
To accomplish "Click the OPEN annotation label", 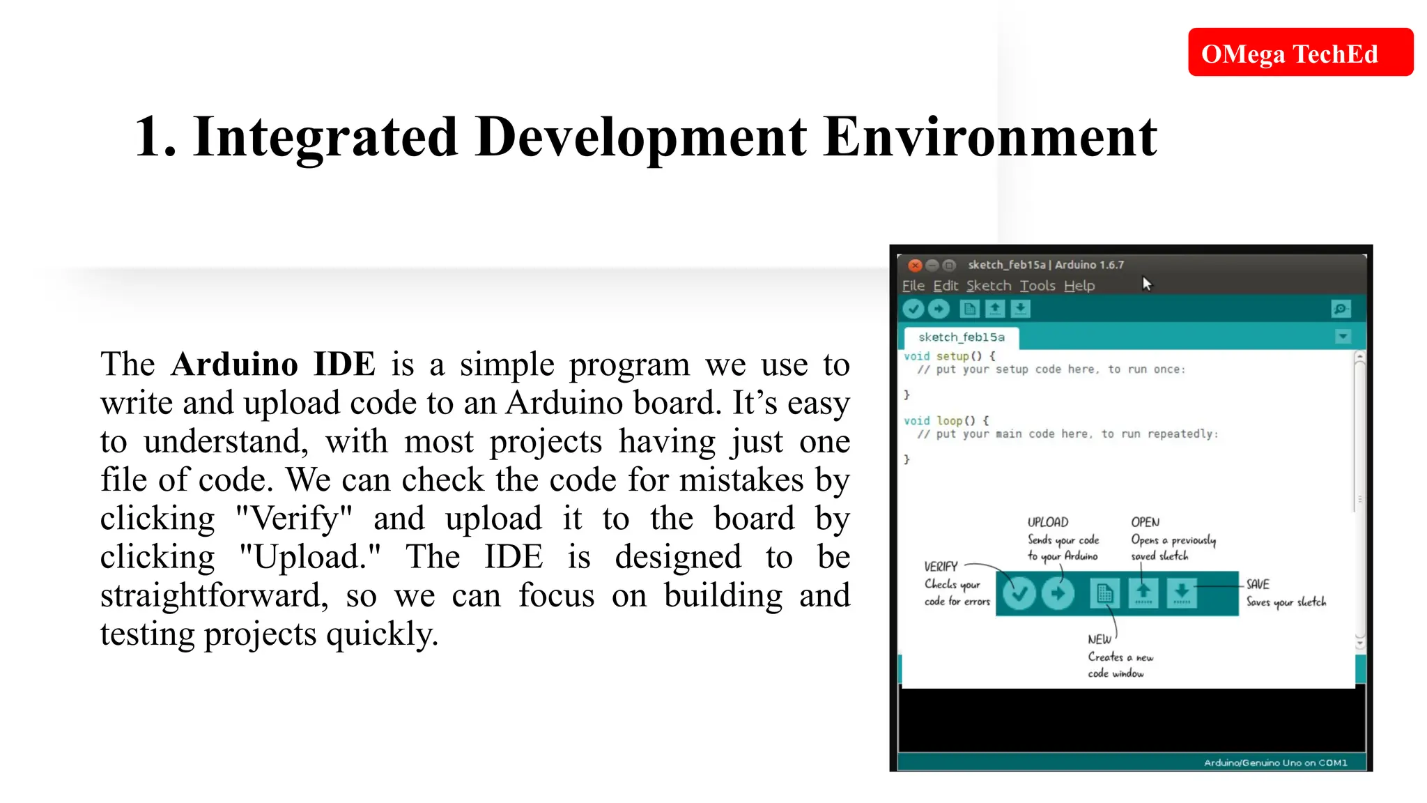I will point(1146,522).
